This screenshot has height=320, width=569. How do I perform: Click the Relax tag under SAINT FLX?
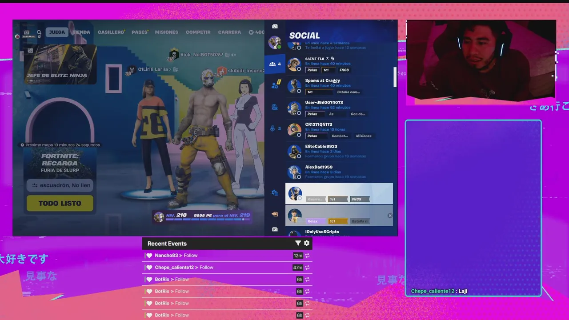click(312, 70)
